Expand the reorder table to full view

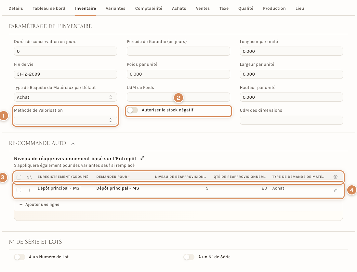(x=142, y=158)
